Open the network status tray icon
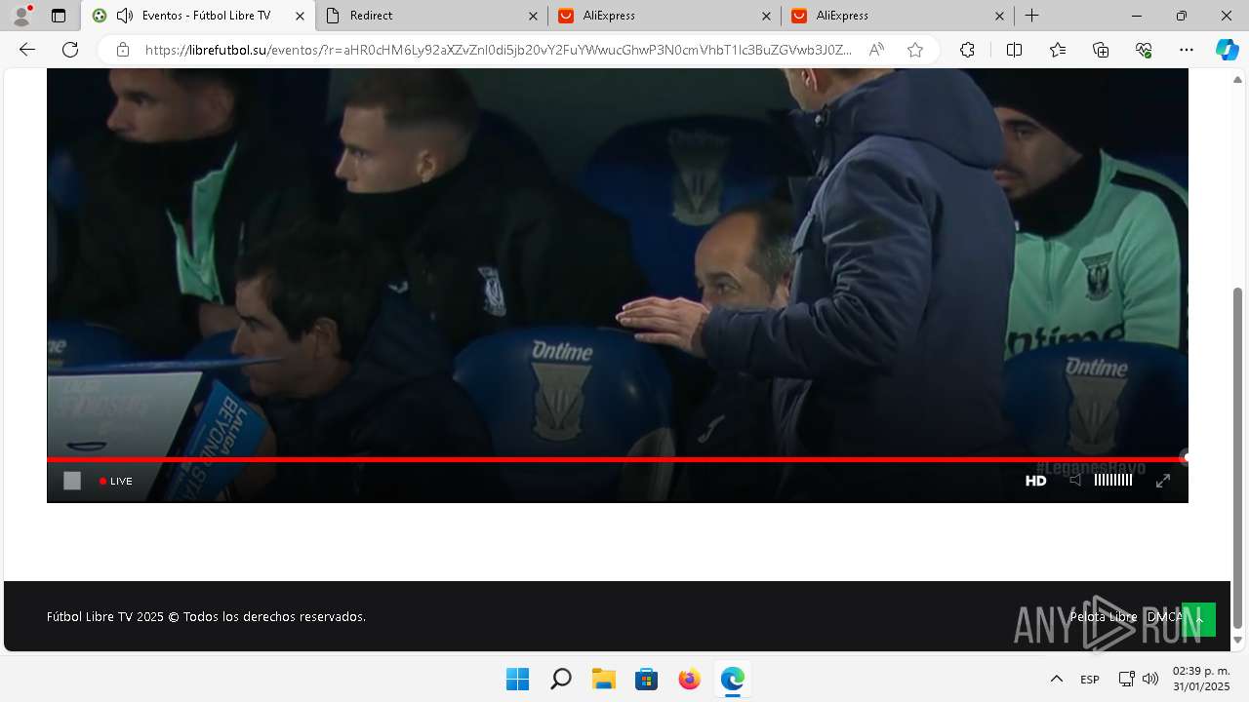This screenshot has height=702, width=1249. tap(1126, 679)
